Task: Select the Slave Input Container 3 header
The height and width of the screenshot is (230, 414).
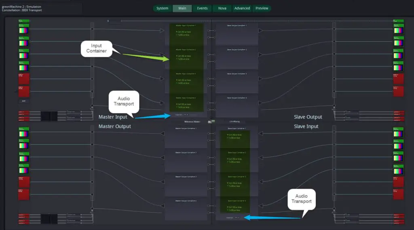Action: coord(237,177)
